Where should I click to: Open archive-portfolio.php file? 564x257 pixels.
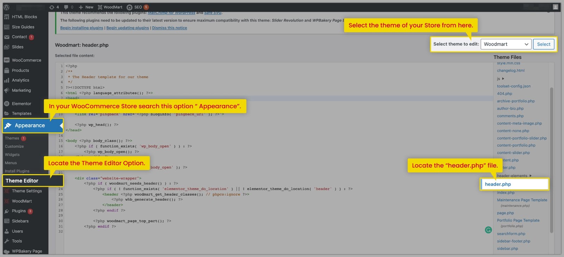point(516,101)
